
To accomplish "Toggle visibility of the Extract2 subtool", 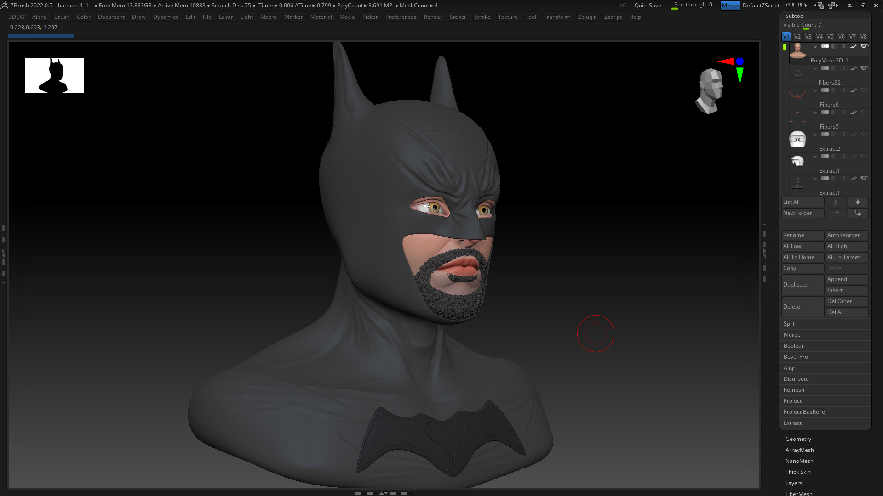I will point(864,134).
